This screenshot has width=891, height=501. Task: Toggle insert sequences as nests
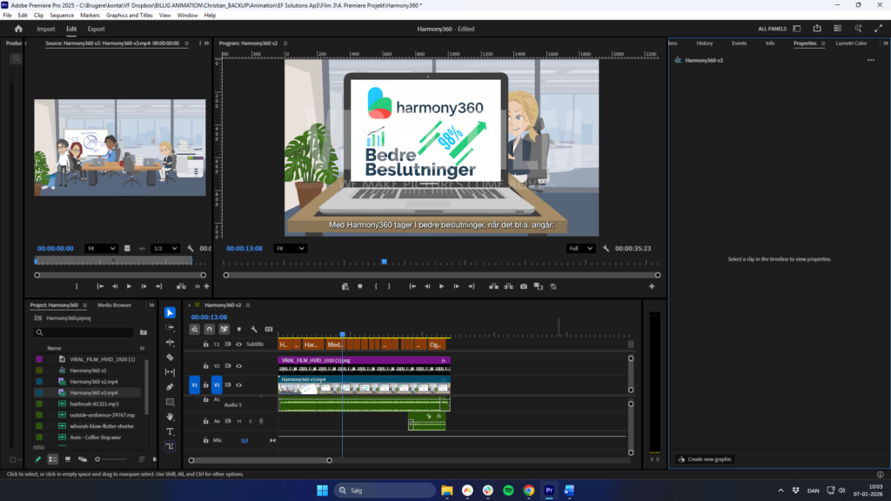tap(194, 329)
